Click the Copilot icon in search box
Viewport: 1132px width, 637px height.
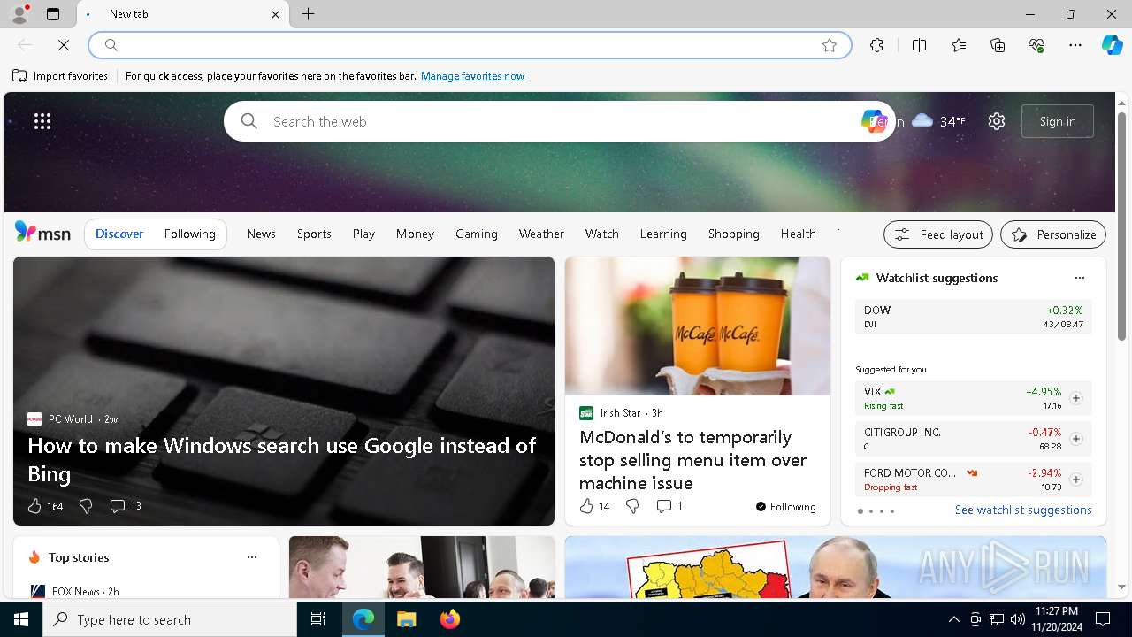tap(873, 121)
